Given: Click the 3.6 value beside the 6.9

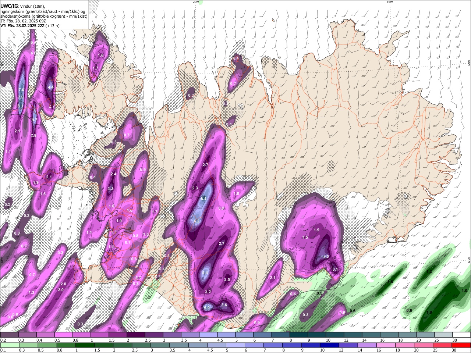Looking at the screenshot, I should click(x=224, y=305).
